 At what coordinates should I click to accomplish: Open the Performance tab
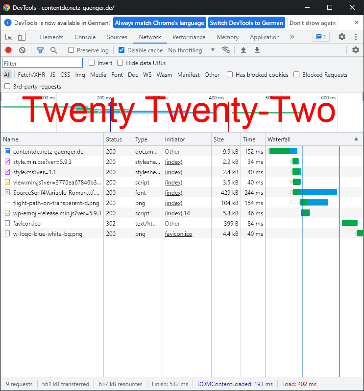click(x=189, y=37)
